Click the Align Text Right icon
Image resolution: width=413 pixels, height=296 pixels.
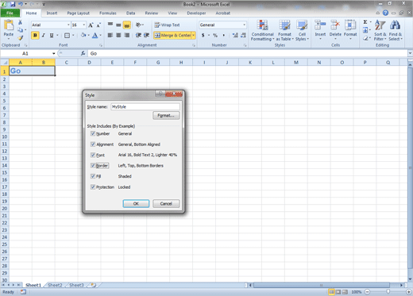(127, 35)
